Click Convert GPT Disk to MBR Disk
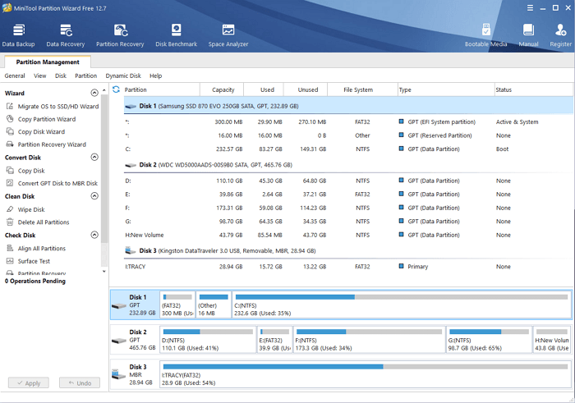 (57, 183)
